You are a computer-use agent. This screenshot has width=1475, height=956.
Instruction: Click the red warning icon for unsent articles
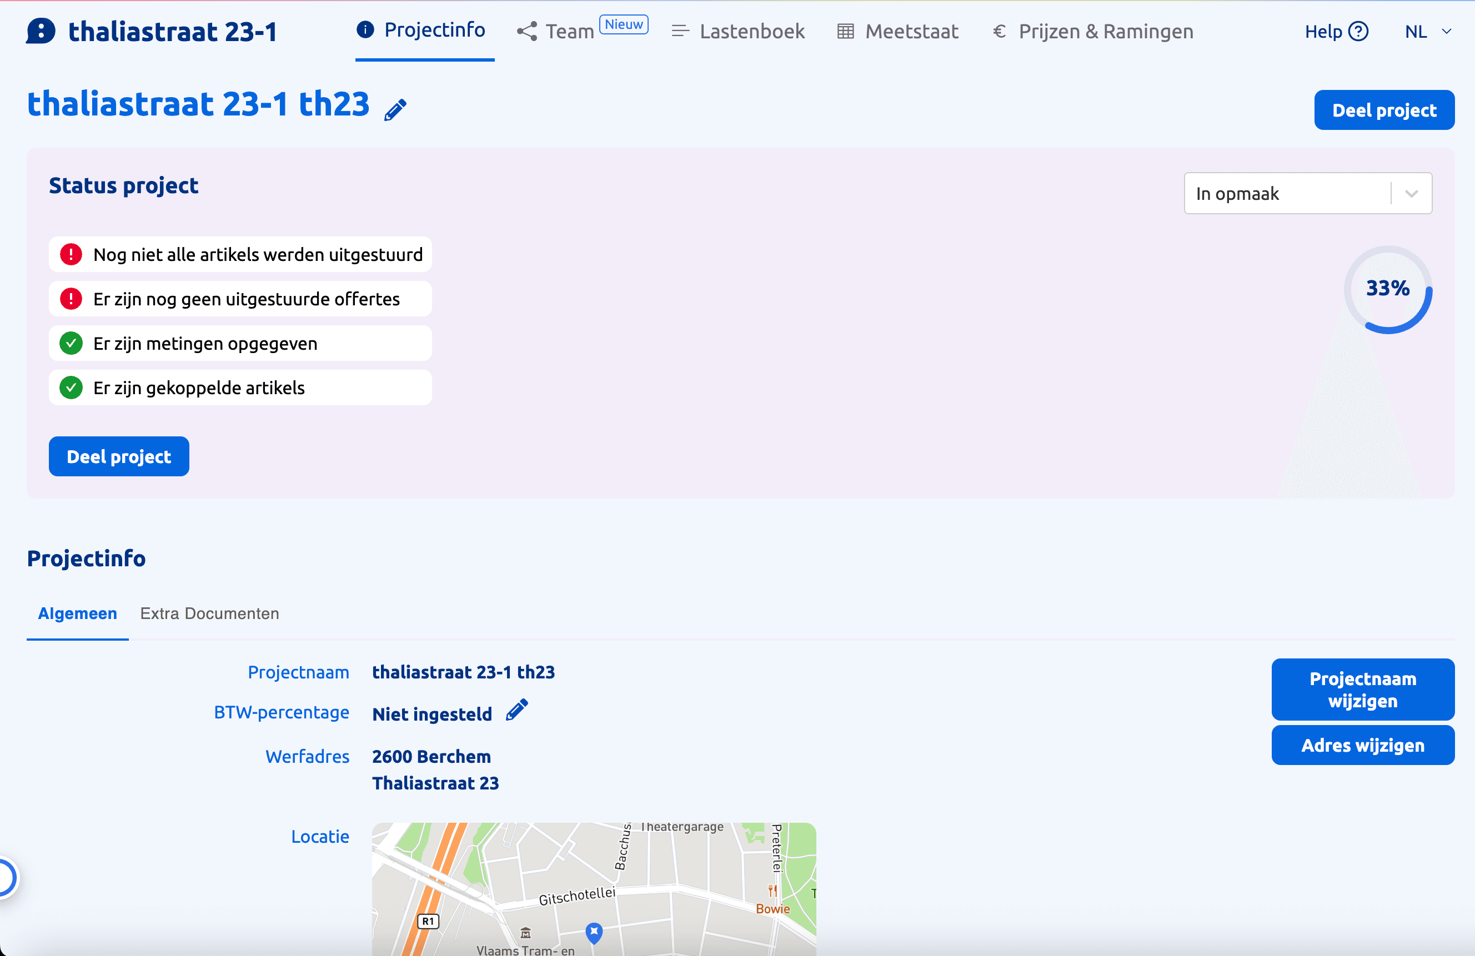(71, 254)
